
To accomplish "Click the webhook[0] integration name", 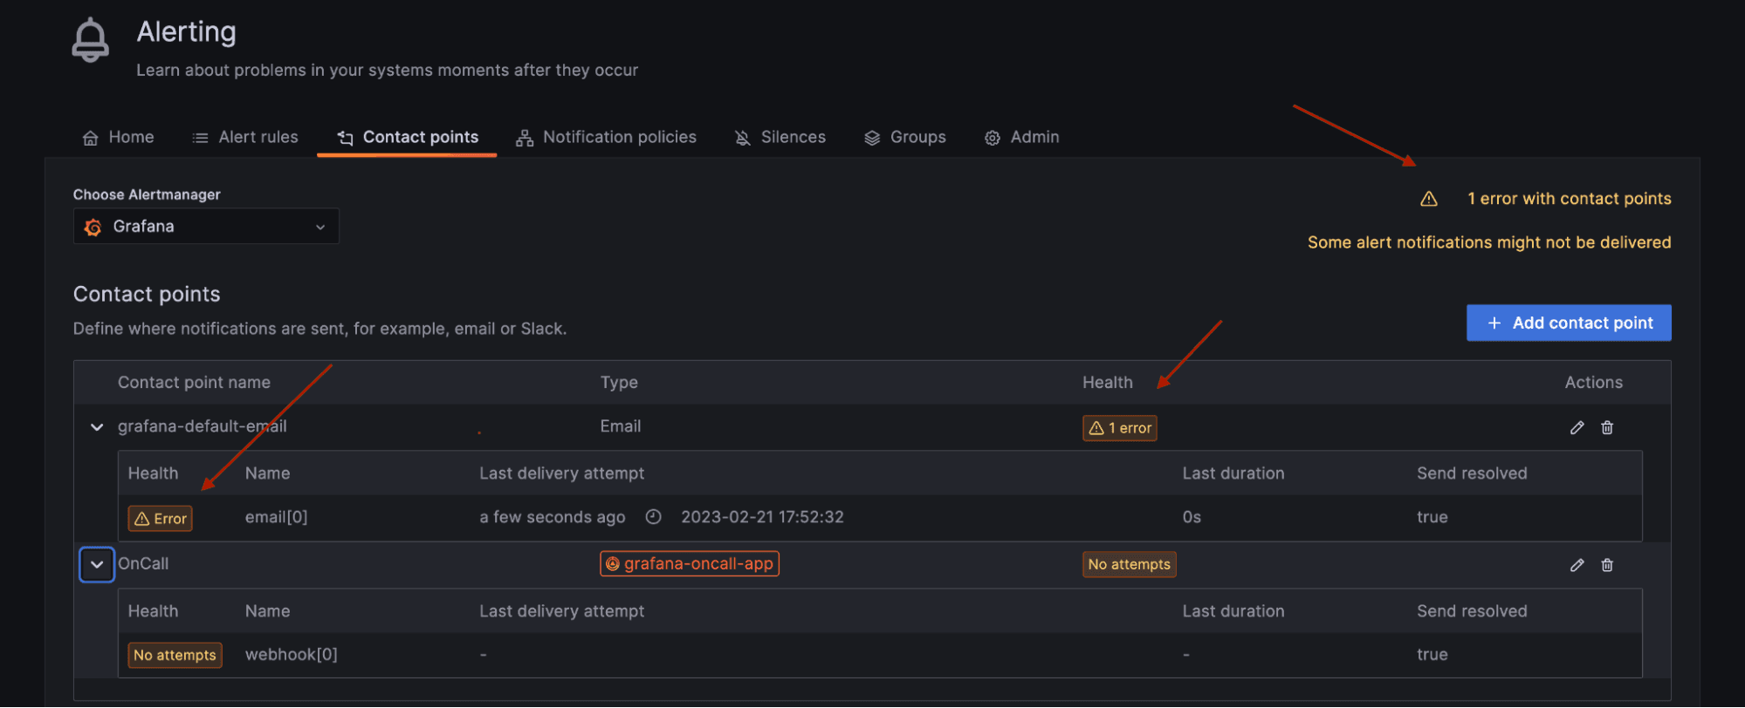I will [x=292, y=655].
